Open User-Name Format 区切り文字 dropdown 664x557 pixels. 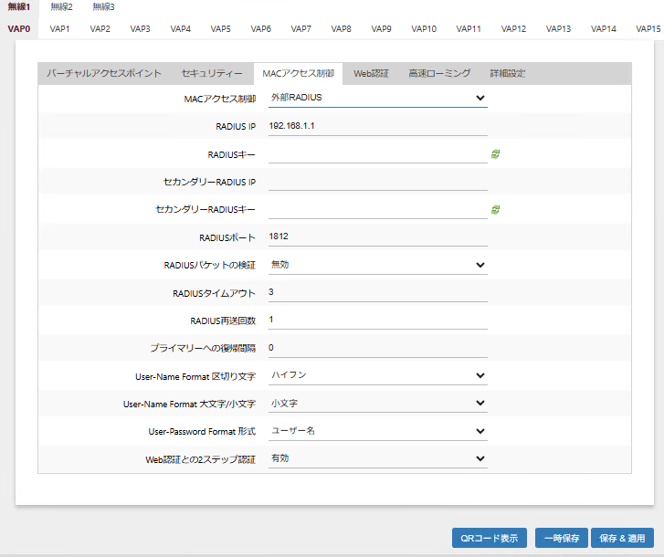click(377, 375)
